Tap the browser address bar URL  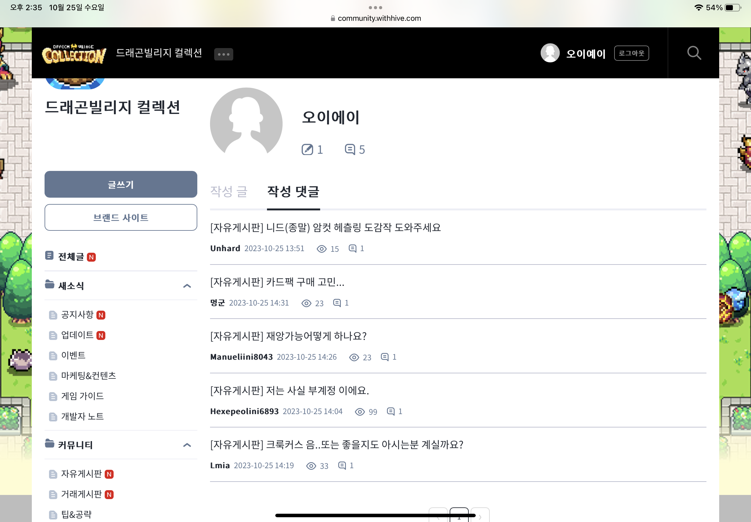(379, 18)
